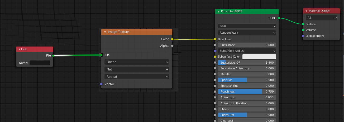Click the Specular input socket

[215, 80]
